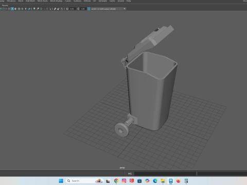
Task: Open the Arnold menu
Action: (121, 1)
